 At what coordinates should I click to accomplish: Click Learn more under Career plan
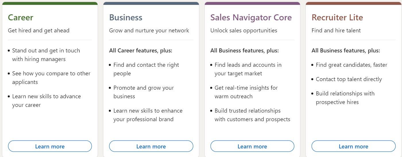tap(50, 146)
